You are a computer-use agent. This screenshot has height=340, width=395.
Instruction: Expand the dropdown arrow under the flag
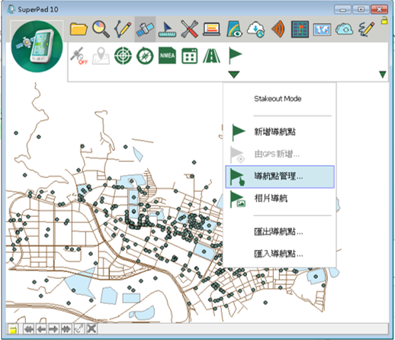click(x=234, y=75)
